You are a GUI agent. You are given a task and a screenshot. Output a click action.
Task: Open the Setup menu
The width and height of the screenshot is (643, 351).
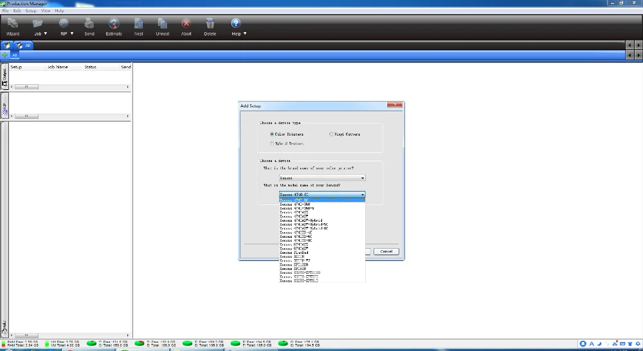pyautogui.click(x=31, y=11)
